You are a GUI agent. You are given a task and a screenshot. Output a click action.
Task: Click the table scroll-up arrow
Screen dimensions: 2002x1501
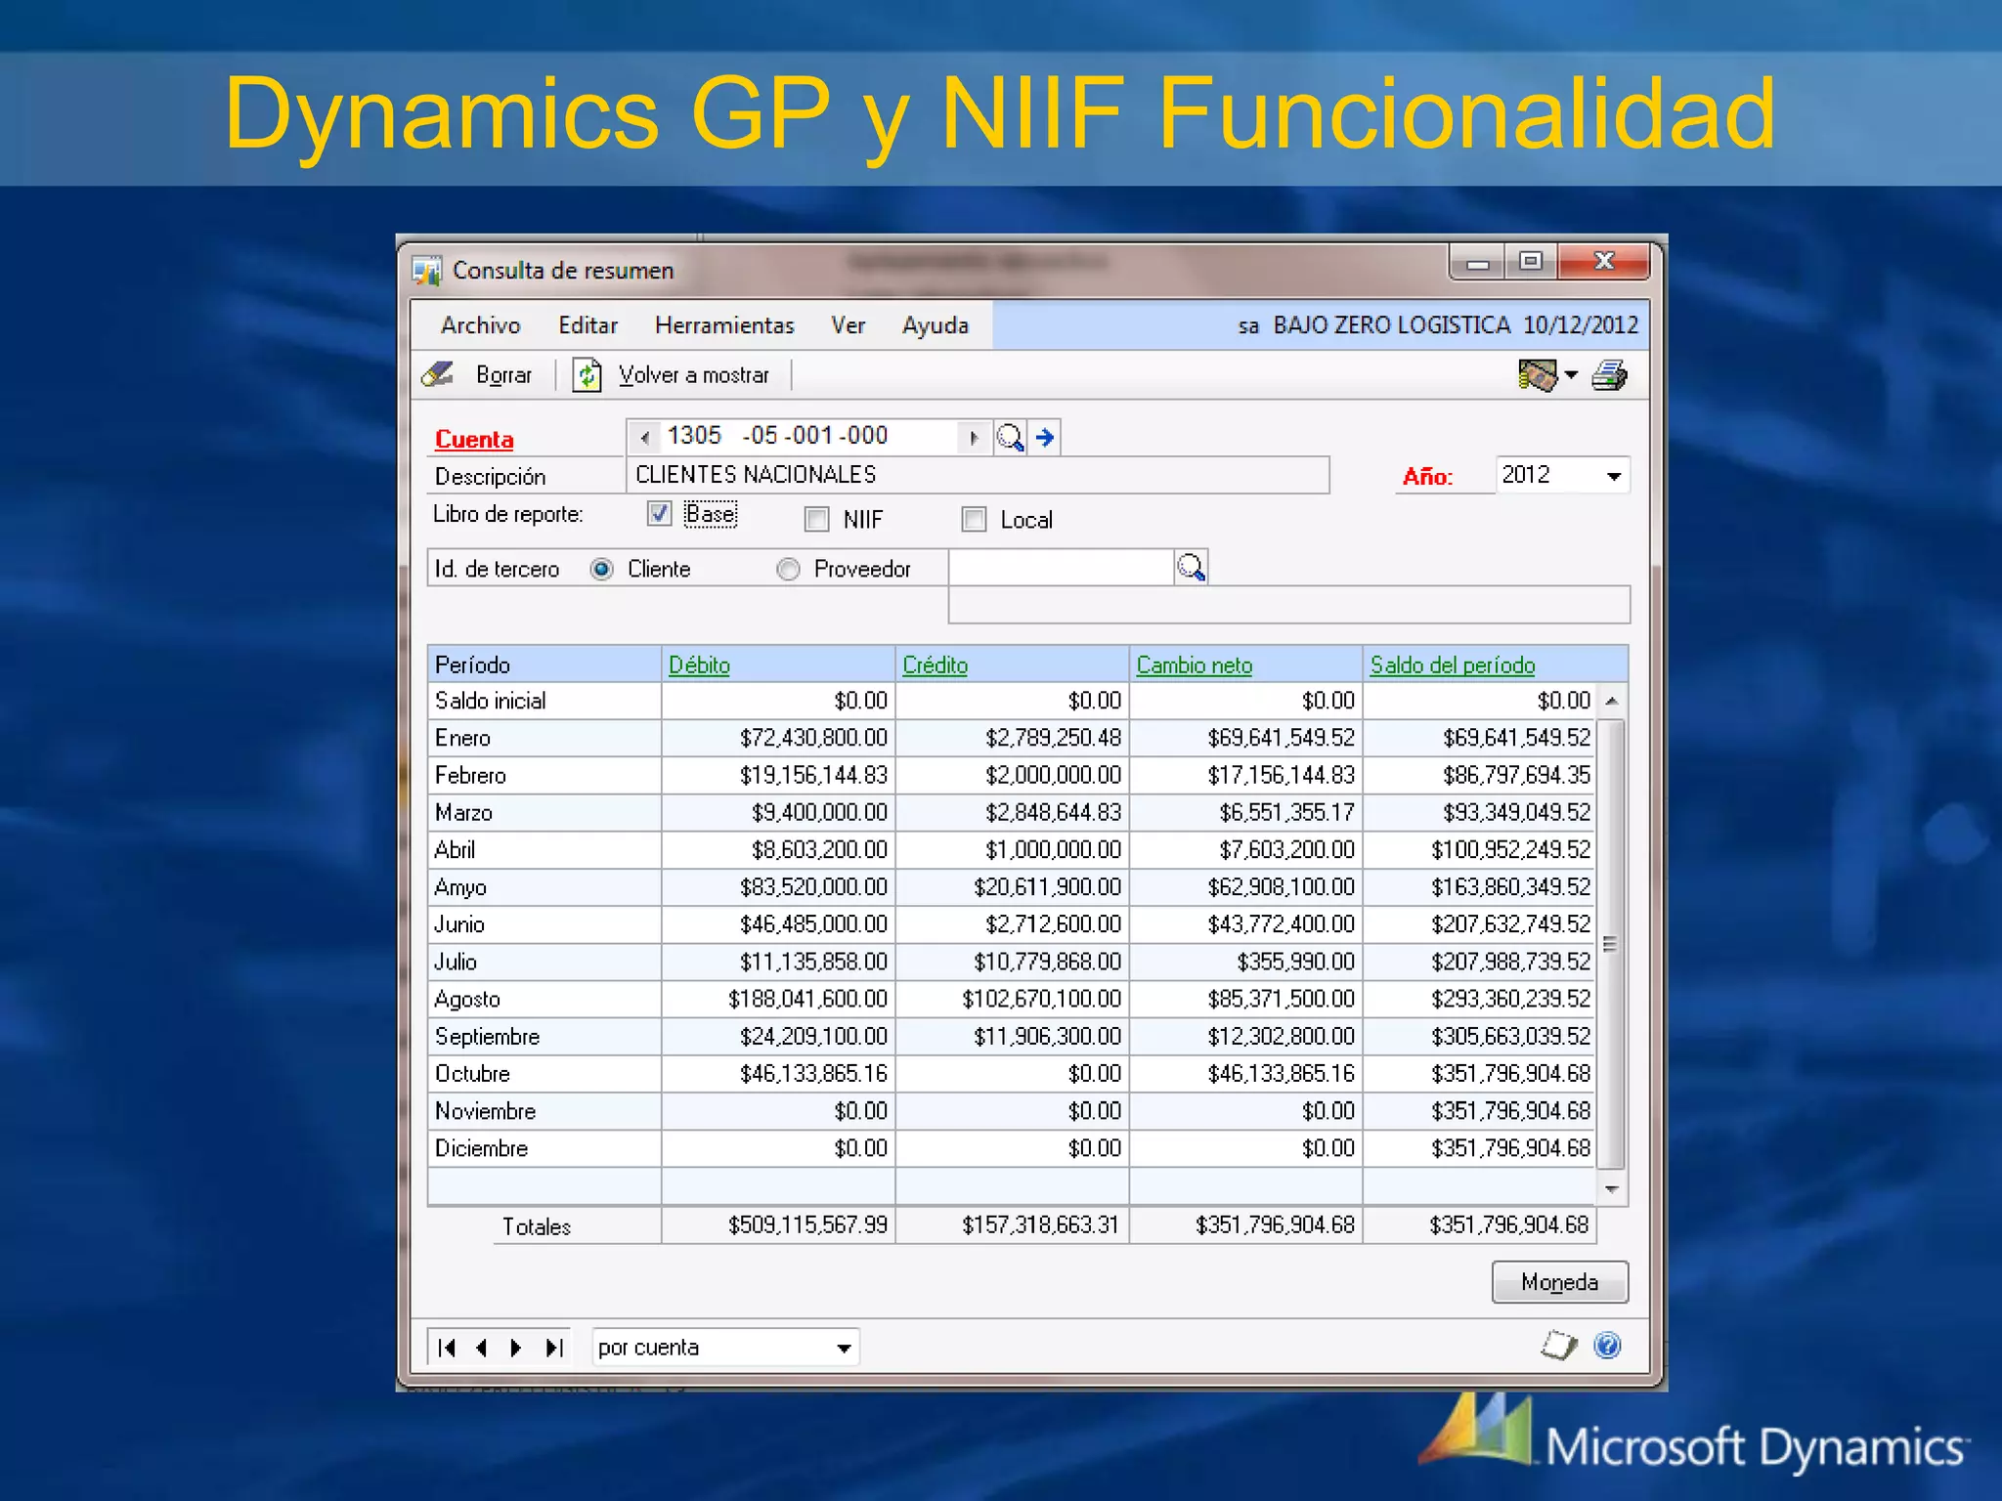pos(1611,701)
